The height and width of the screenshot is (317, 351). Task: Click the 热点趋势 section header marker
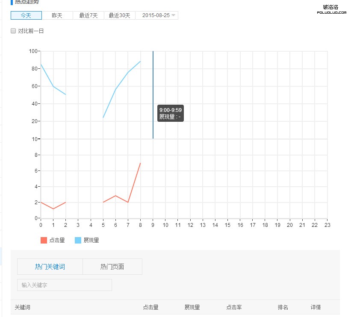point(11,3)
